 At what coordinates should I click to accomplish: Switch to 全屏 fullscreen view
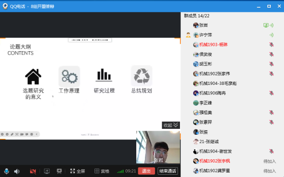(x=78, y=171)
